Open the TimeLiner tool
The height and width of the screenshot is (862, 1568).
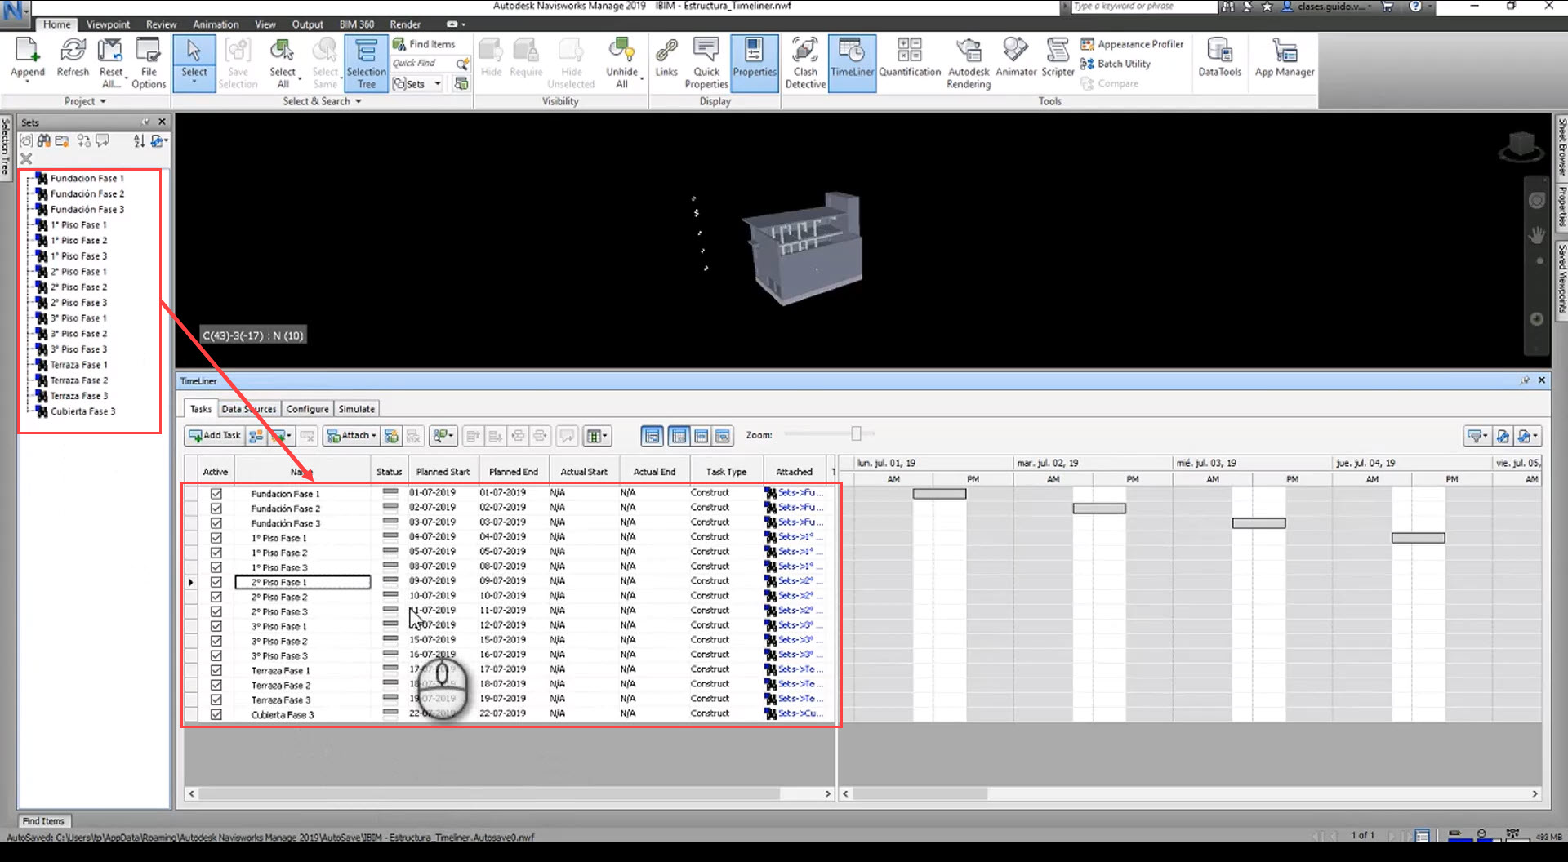pyautogui.click(x=852, y=63)
